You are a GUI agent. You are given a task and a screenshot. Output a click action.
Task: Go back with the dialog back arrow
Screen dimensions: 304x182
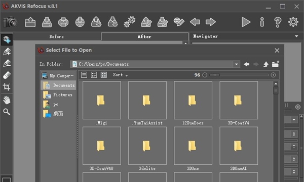(x=247, y=64)
